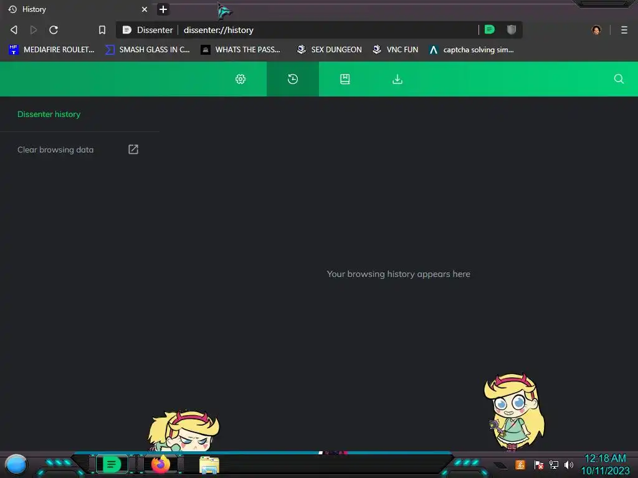Reload the page with the refresh icon
638x478 pixels.
click(x=54, y=30)
